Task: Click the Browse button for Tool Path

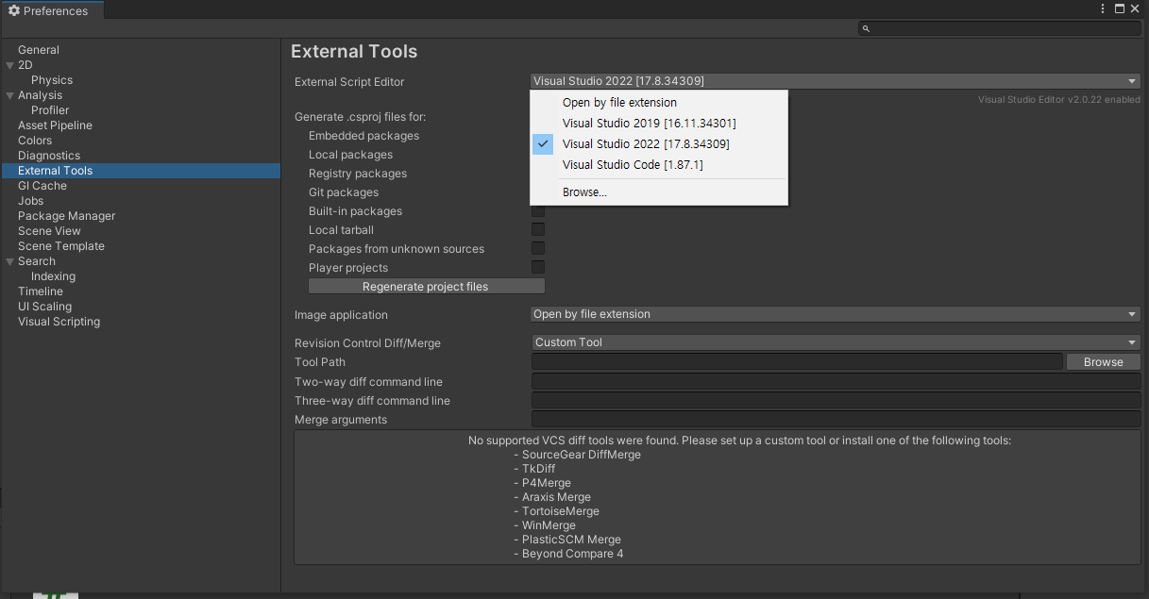Action: coord(1103,361)
